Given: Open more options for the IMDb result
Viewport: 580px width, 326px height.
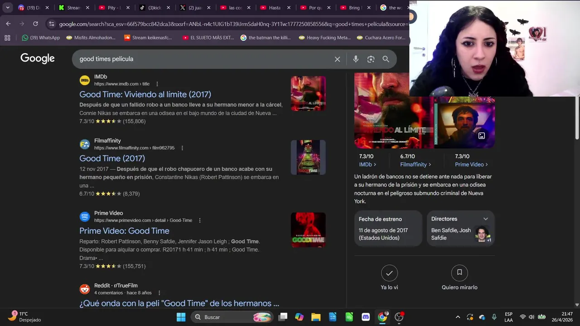Looking at the screenshot, I should click(x=157, y=84).
